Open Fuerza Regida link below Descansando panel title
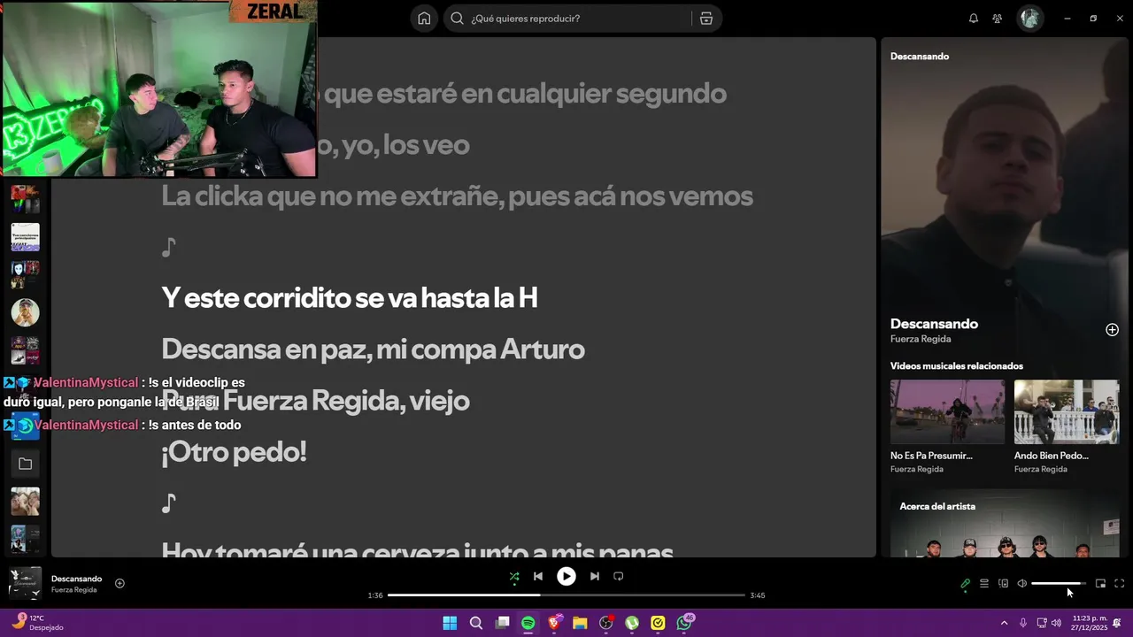The height and width of the screenshot is (637, 1133). 921,339
